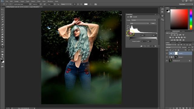Enable lock transparent pixels
The height and width of the screenshot is (109, 194).
[x=170, y=50]
